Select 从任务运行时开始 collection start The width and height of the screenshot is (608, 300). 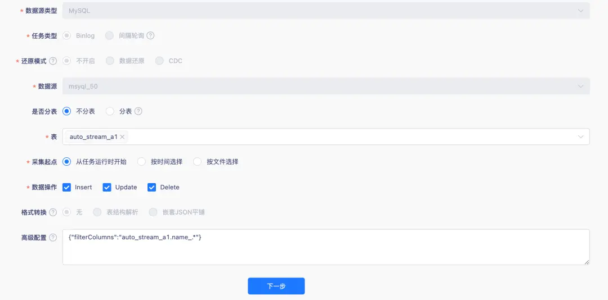click(66, 162)
